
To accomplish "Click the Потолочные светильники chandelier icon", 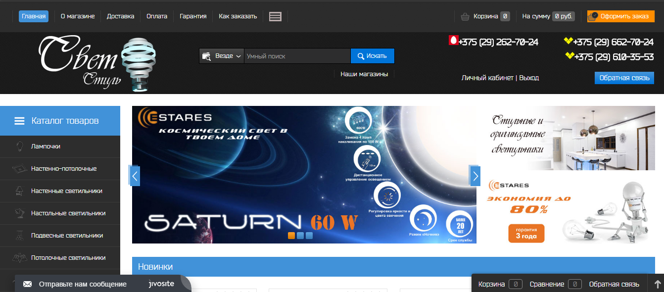I will 19,258.
